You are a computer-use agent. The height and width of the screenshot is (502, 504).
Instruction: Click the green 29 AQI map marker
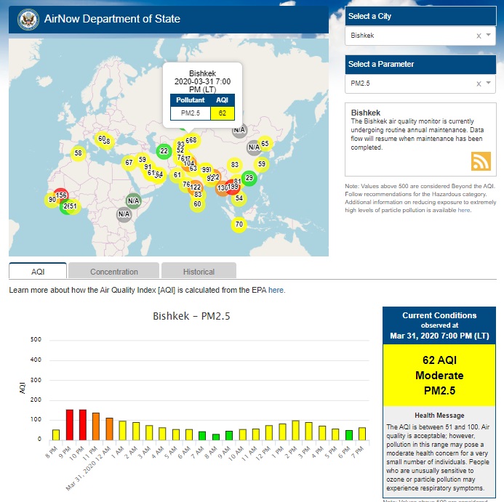(x=249, y=178)
